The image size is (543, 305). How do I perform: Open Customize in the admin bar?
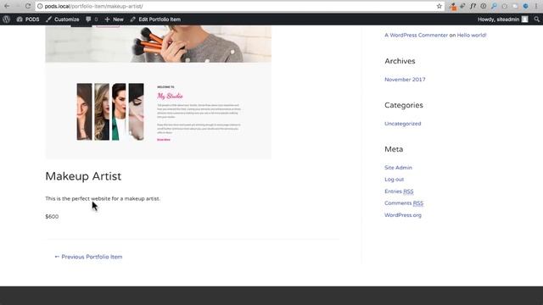point(63,19)
